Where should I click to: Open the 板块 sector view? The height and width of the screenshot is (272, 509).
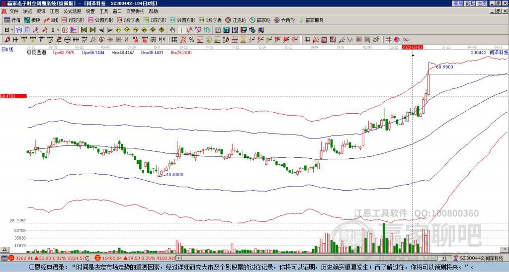32,20
